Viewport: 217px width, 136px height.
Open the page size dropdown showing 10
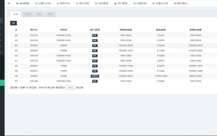(x=71, y=88)
